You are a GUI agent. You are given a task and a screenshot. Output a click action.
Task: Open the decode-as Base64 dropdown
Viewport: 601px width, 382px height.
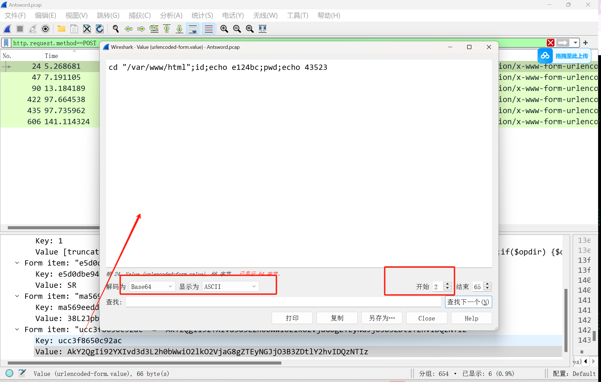click(152, 287)
